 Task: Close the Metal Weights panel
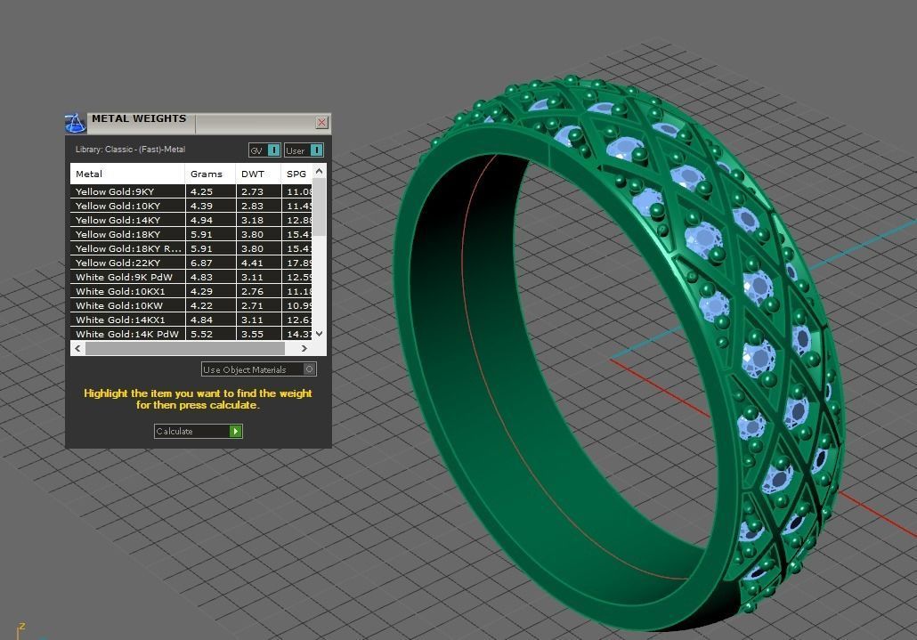click(321, 122)
